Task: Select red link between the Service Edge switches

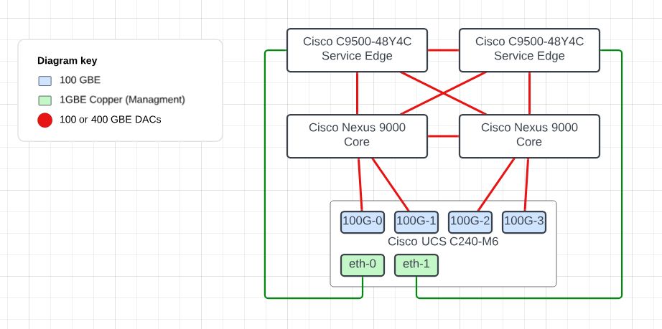Action: click(443, 50)
